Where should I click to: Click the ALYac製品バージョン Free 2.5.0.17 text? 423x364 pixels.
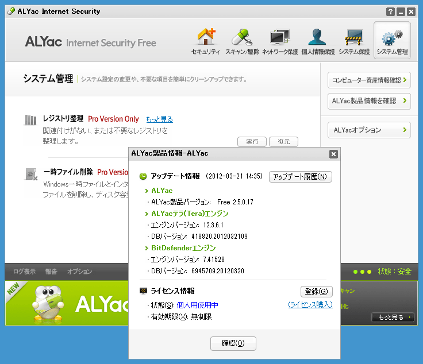pos(202,202)
